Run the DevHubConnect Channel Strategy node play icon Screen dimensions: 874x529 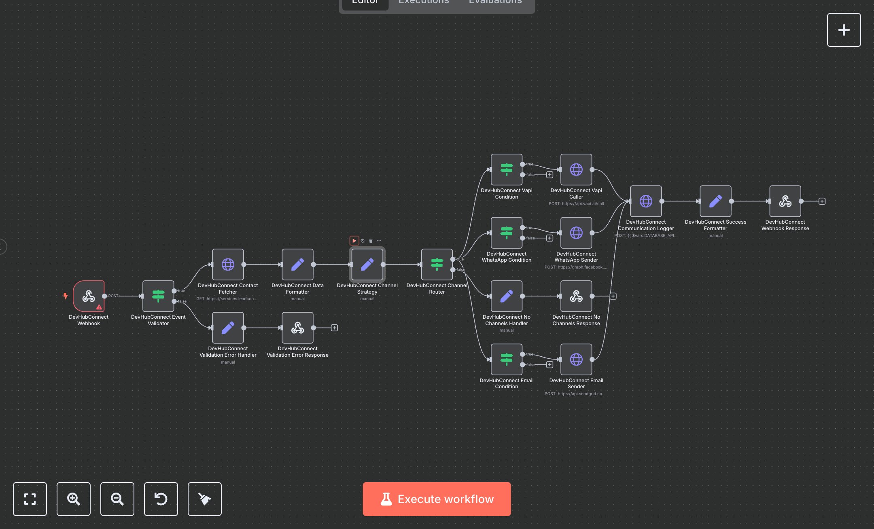(354, 240)
